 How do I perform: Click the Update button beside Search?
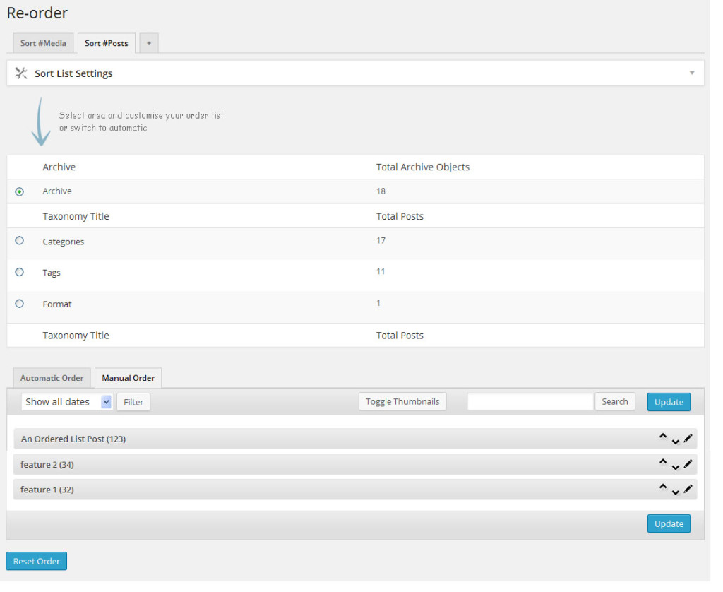pyautogui.click(x=680, y=409)
